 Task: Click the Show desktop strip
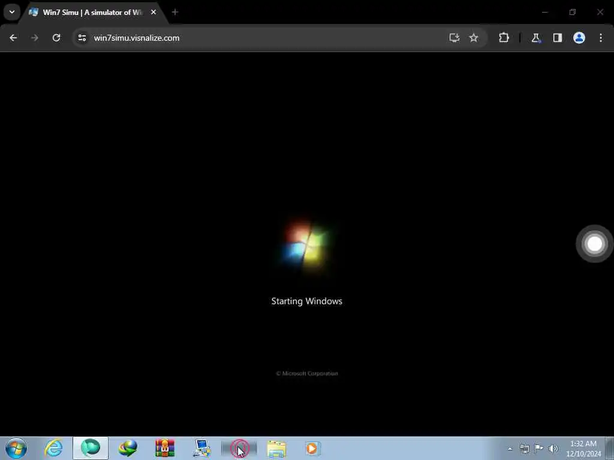point(610,449)
